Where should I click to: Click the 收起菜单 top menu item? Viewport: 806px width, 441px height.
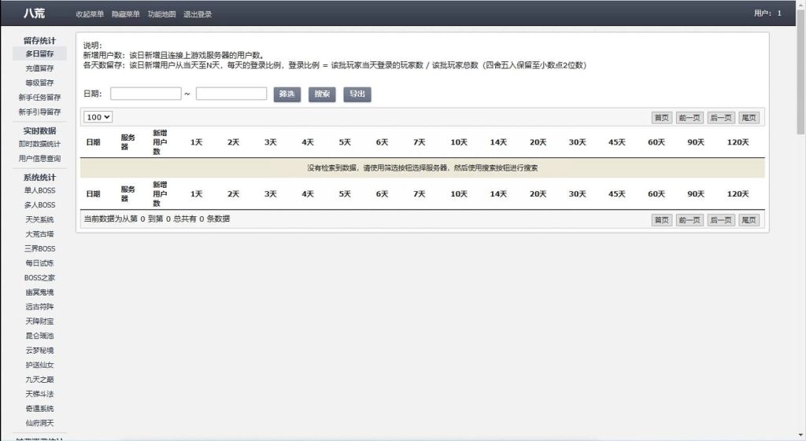click(90, 14)
